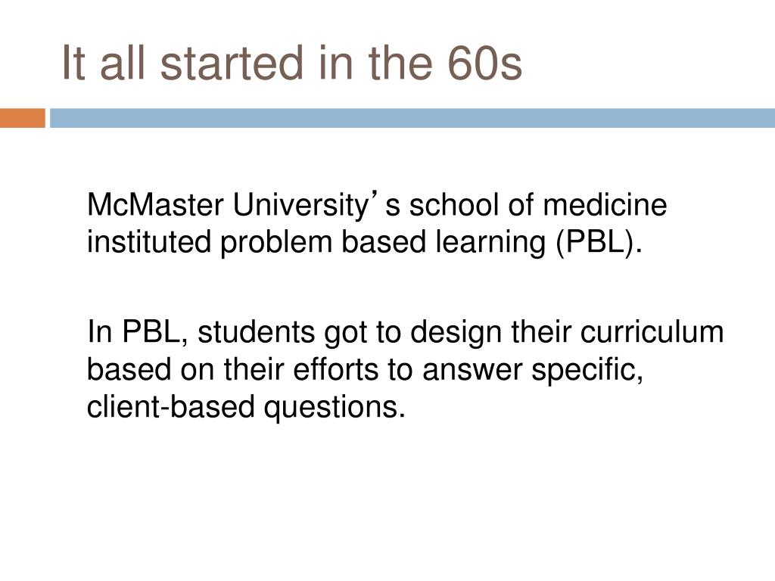Click '60s' in the slide title
Screen dimensions: 775x581
[485, 64]
